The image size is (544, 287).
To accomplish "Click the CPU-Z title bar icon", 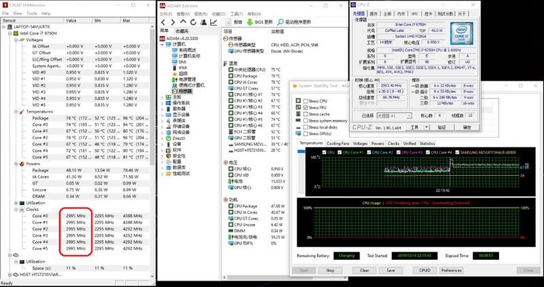I will tap(353, 5).
